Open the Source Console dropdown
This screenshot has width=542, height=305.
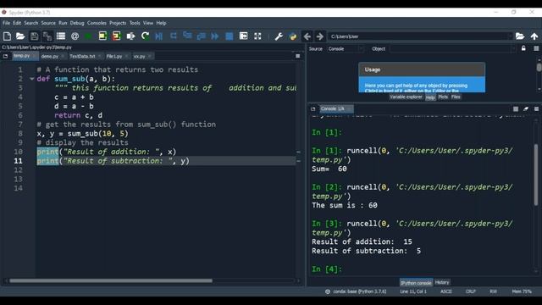(x=346, y=49)
